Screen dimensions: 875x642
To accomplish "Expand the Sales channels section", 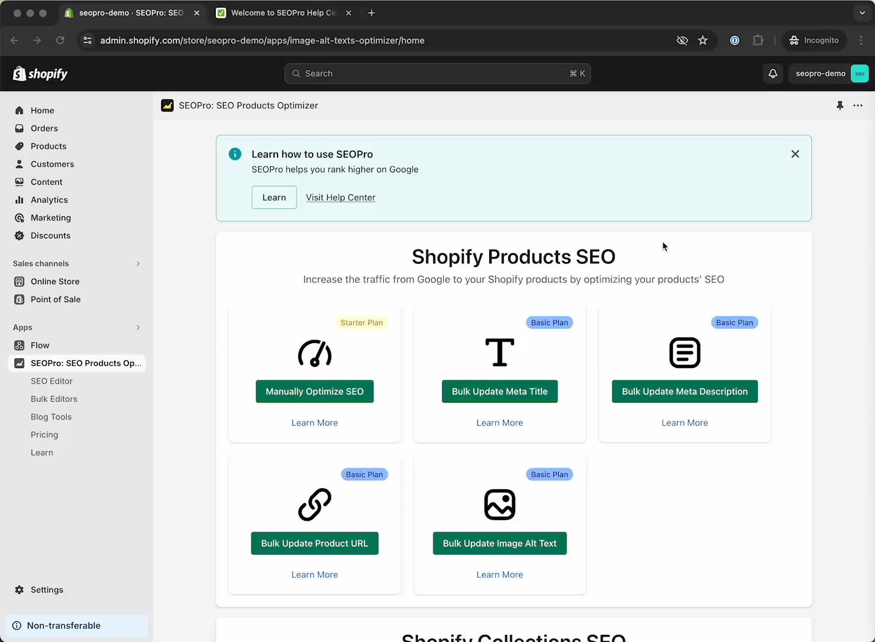I will pyautogui.click(x=138, y=264).
